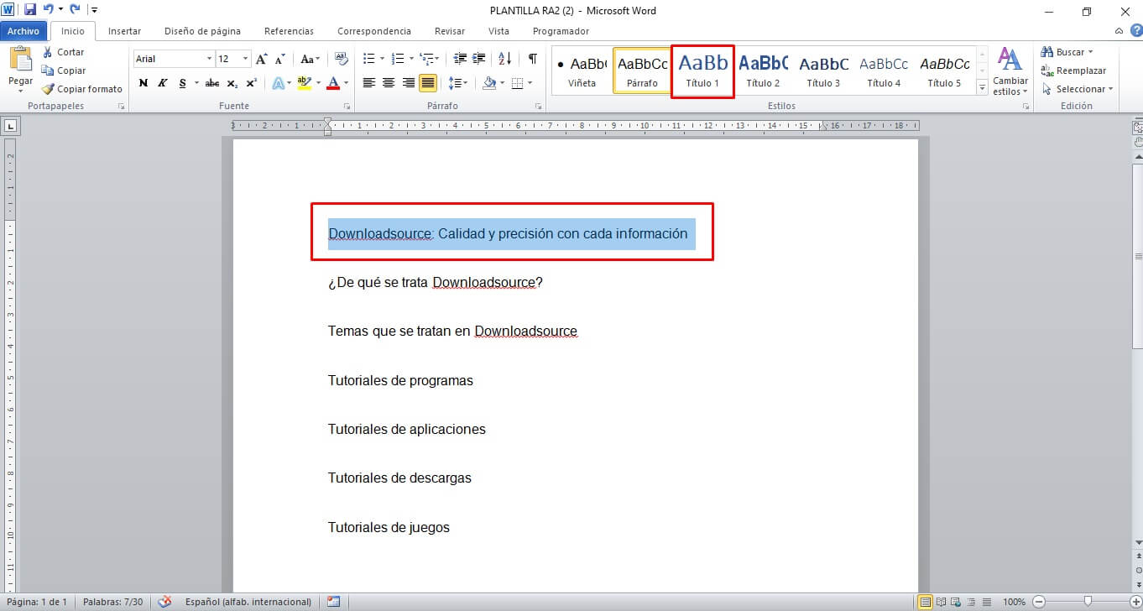Open line spacing dropdown
1143x611 pixels.
[457, 83]
